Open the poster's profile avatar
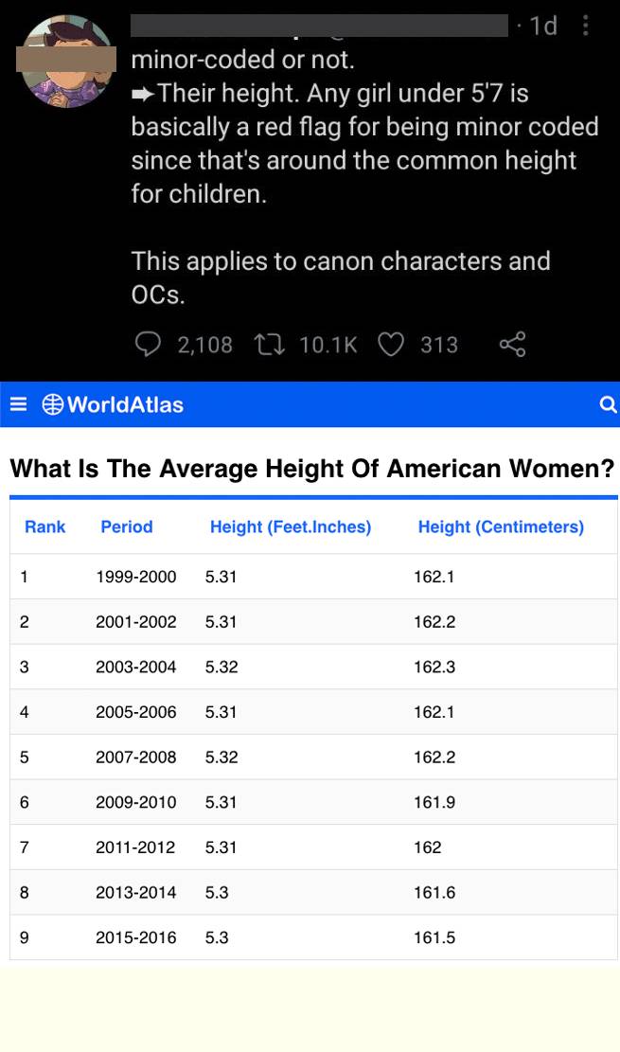620x1052 pixels. tap(66, 62)
